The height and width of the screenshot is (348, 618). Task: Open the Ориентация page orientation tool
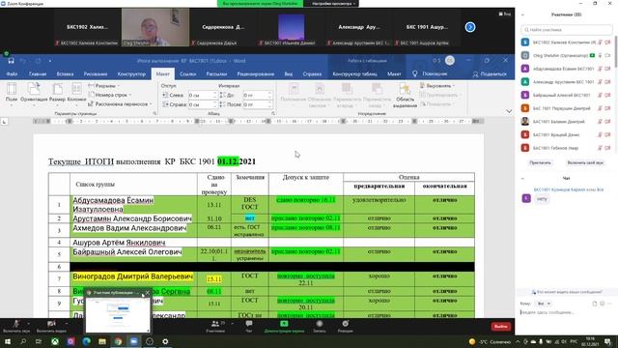click(34, 93)
